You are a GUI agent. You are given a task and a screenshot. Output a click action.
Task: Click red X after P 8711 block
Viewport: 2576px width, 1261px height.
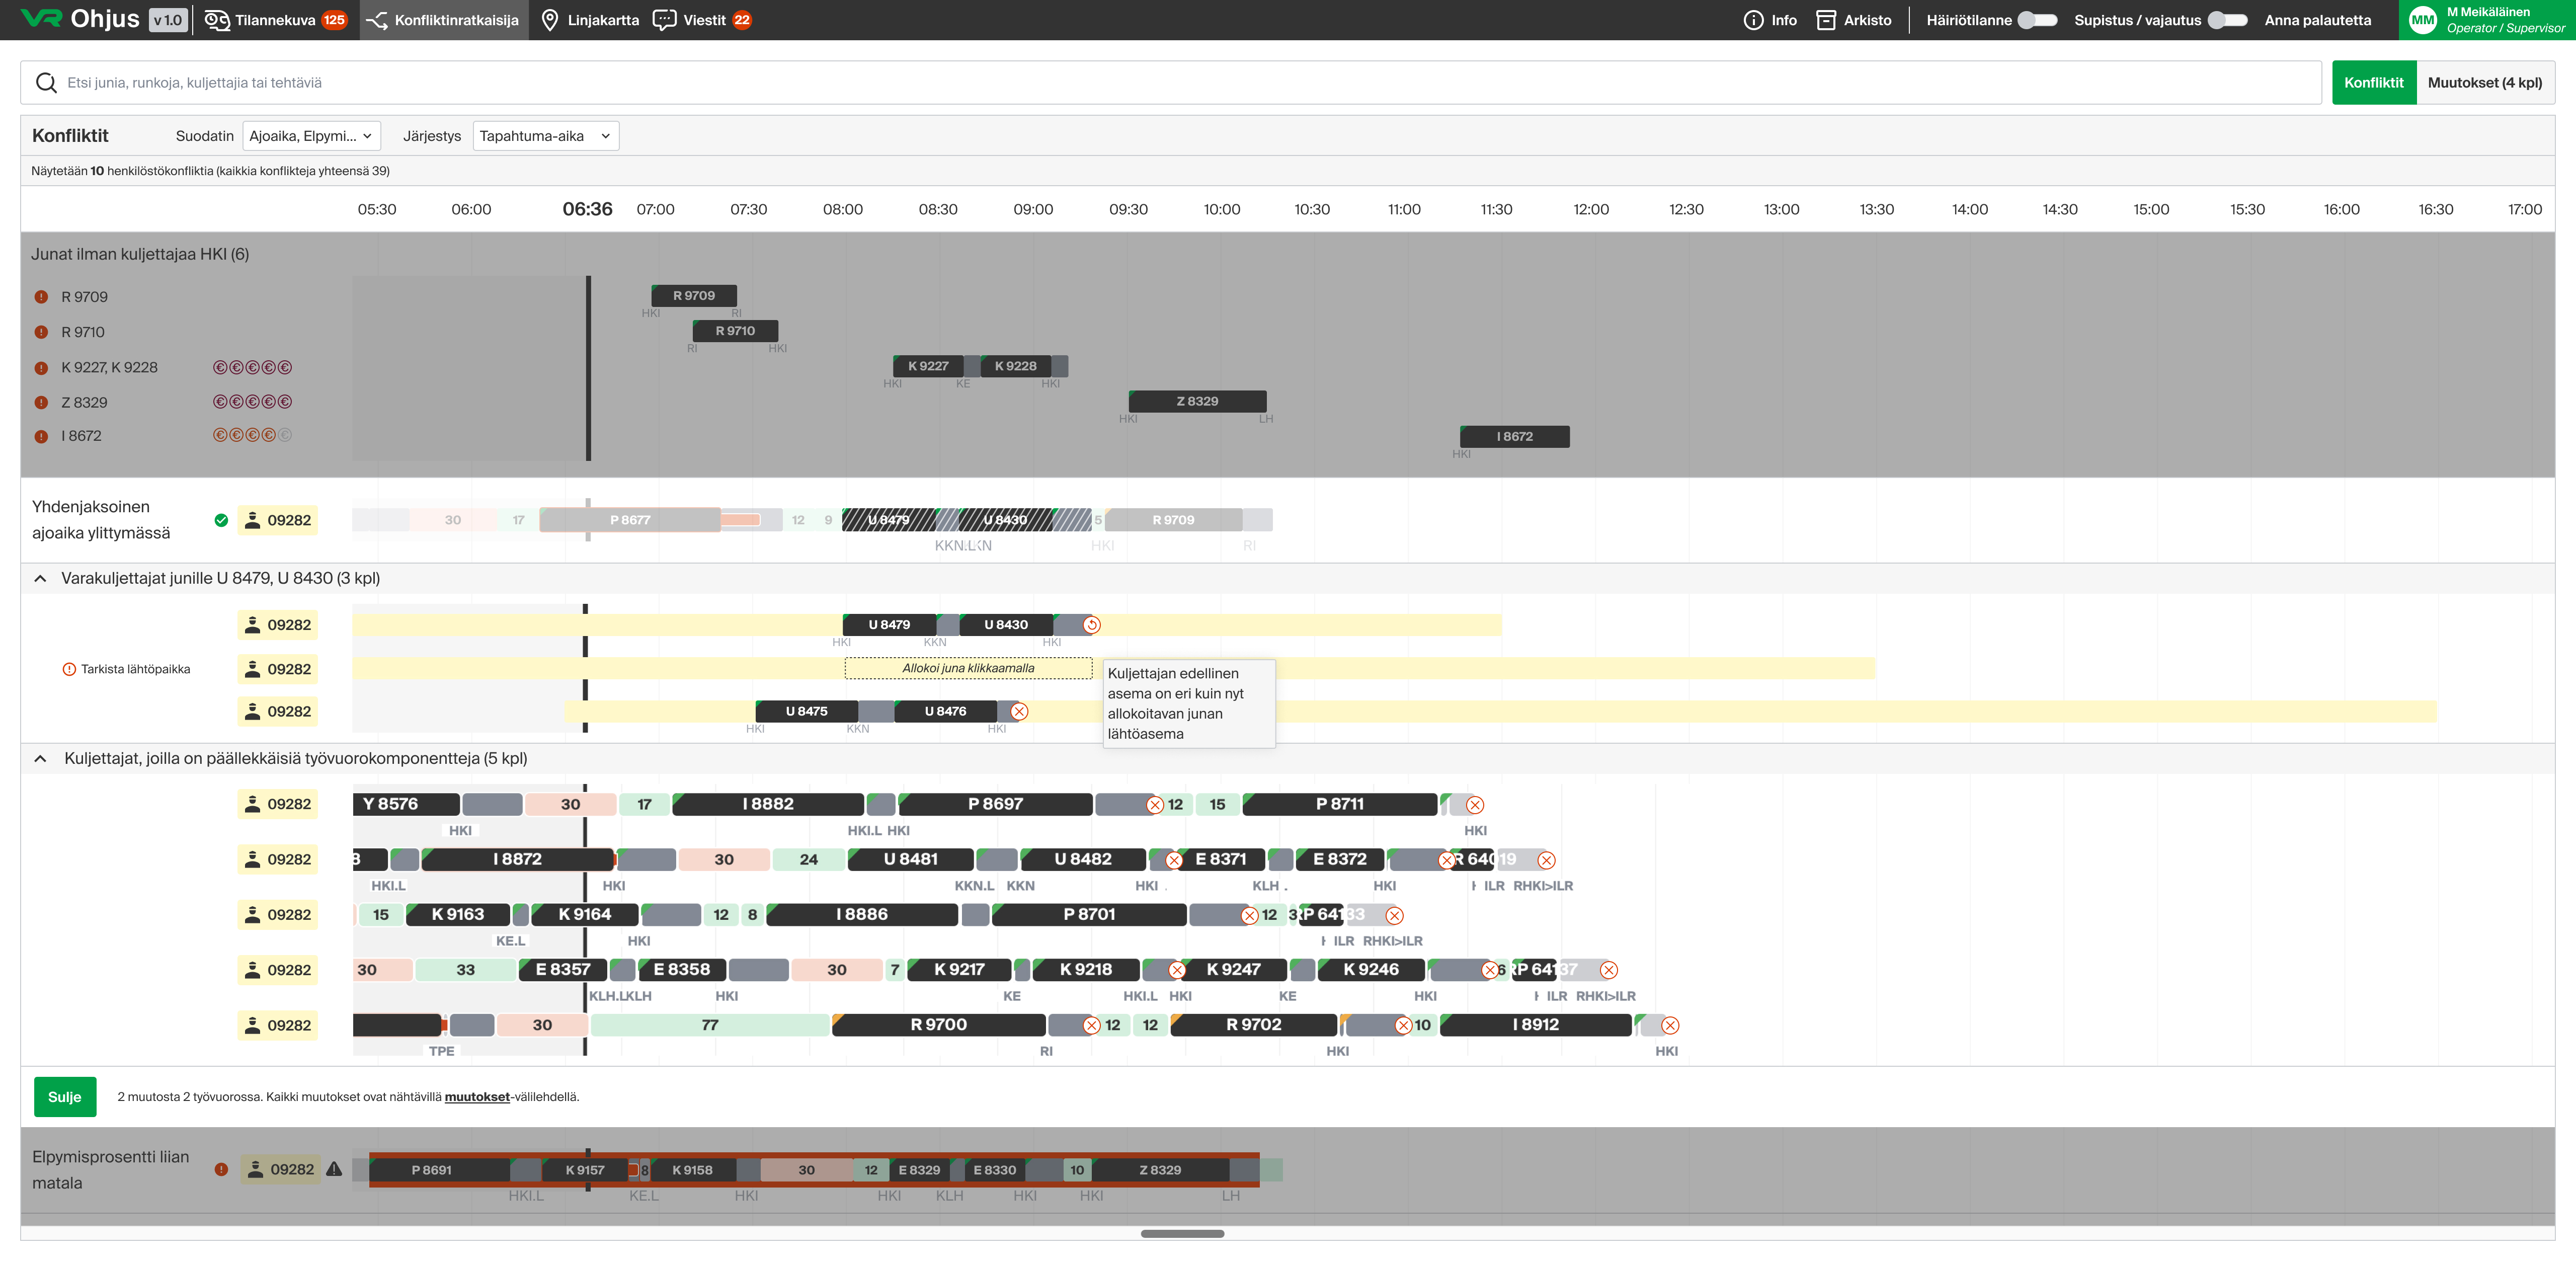click(1475, 805)
